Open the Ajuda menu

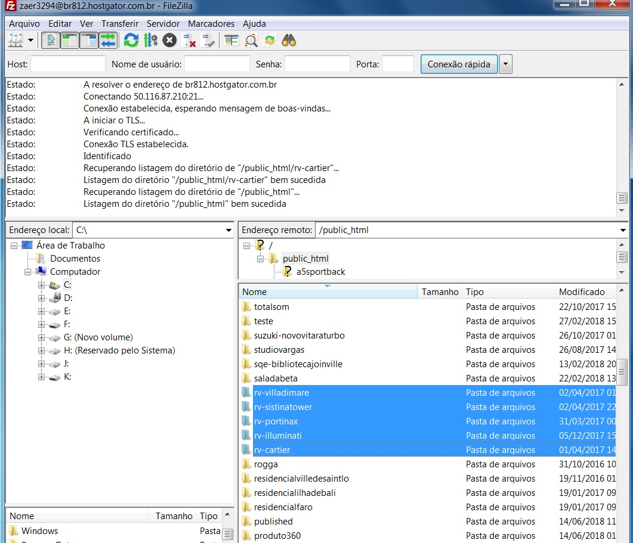point(254,24)
